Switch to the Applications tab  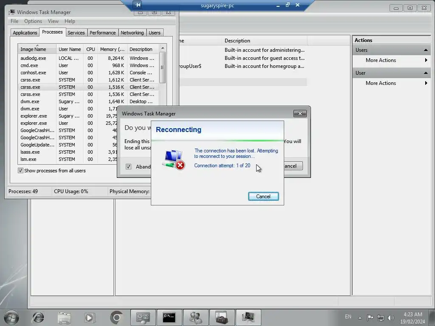point(25,33)
